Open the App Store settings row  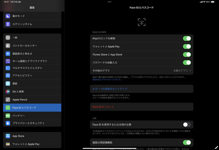[32, 136]
